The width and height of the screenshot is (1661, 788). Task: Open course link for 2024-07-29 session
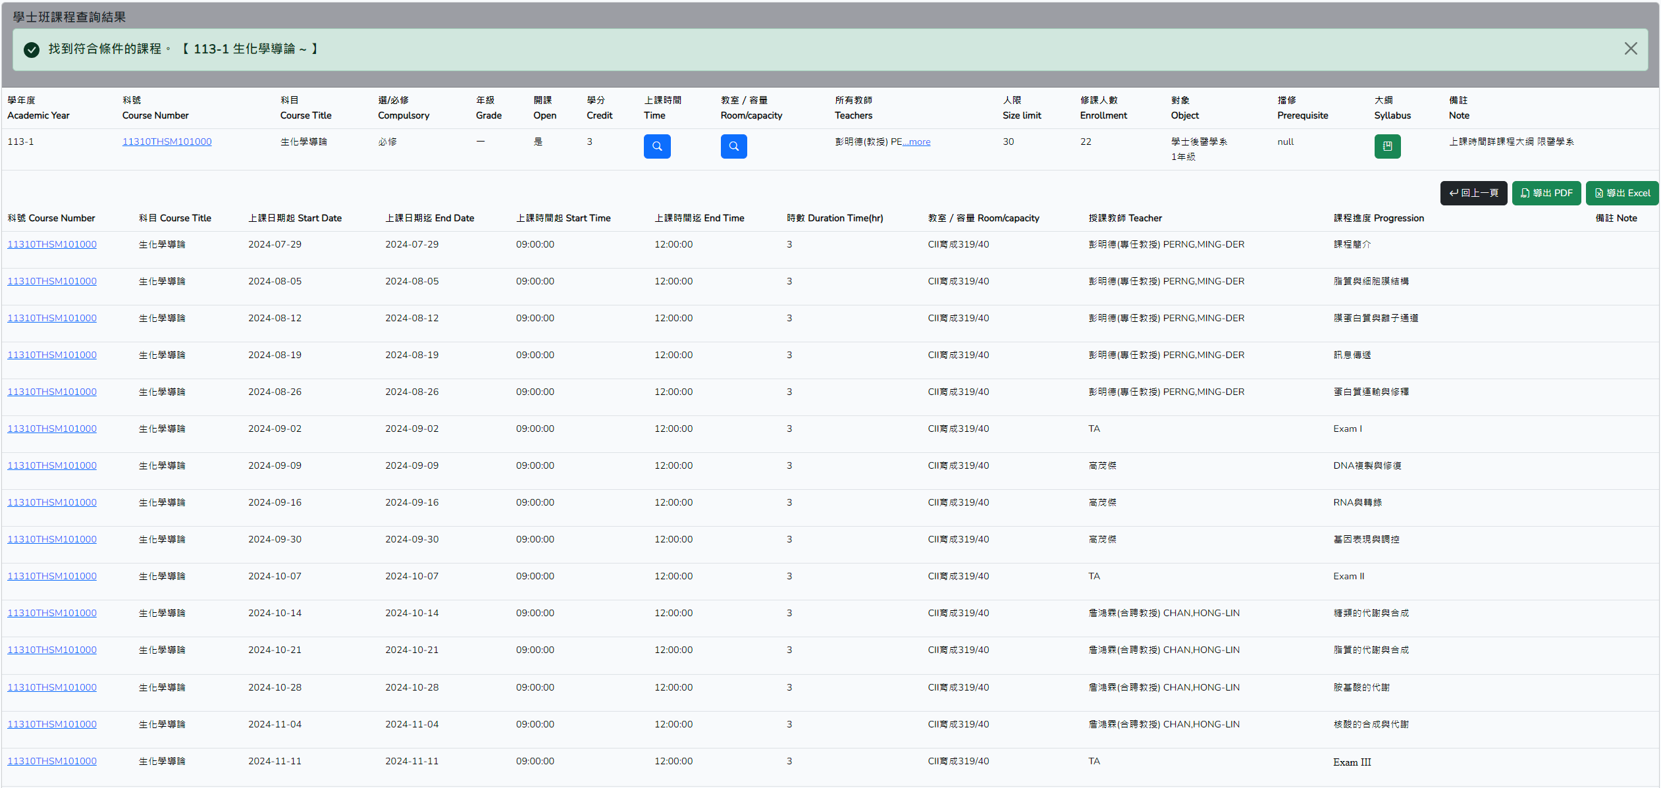pos(52,244)
